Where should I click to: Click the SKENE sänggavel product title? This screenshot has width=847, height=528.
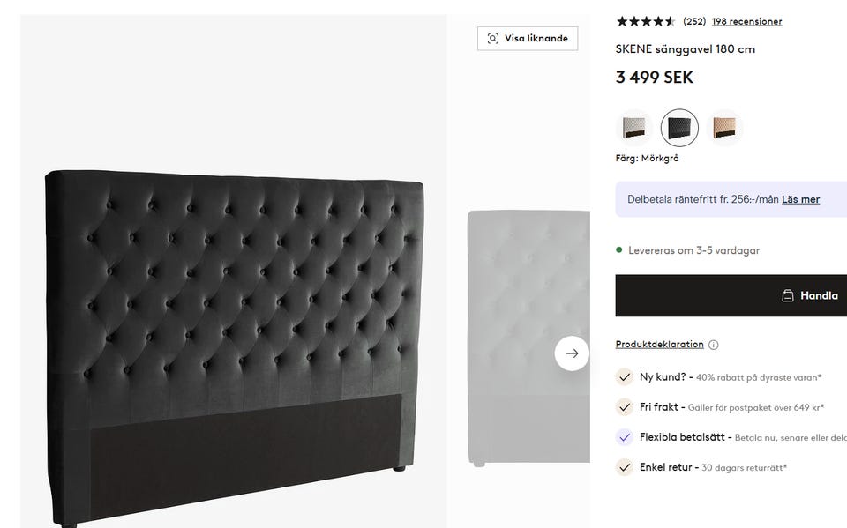point(685,49)
